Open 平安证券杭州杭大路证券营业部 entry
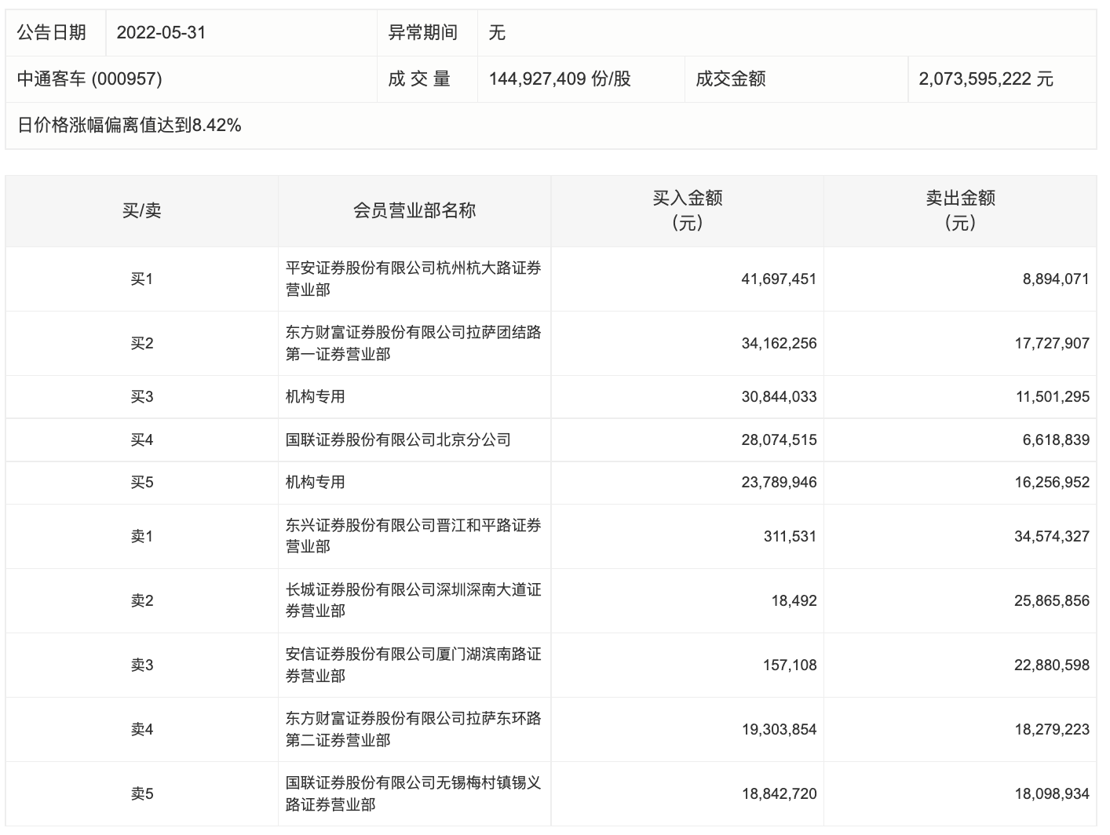Screen dimensions: 1110x835 click(x=413, y=279)
